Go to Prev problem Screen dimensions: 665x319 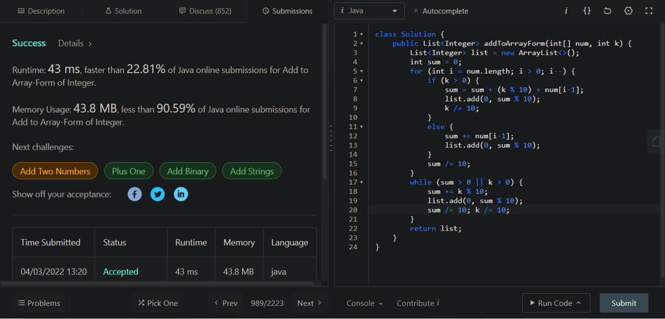coord(225,303)
